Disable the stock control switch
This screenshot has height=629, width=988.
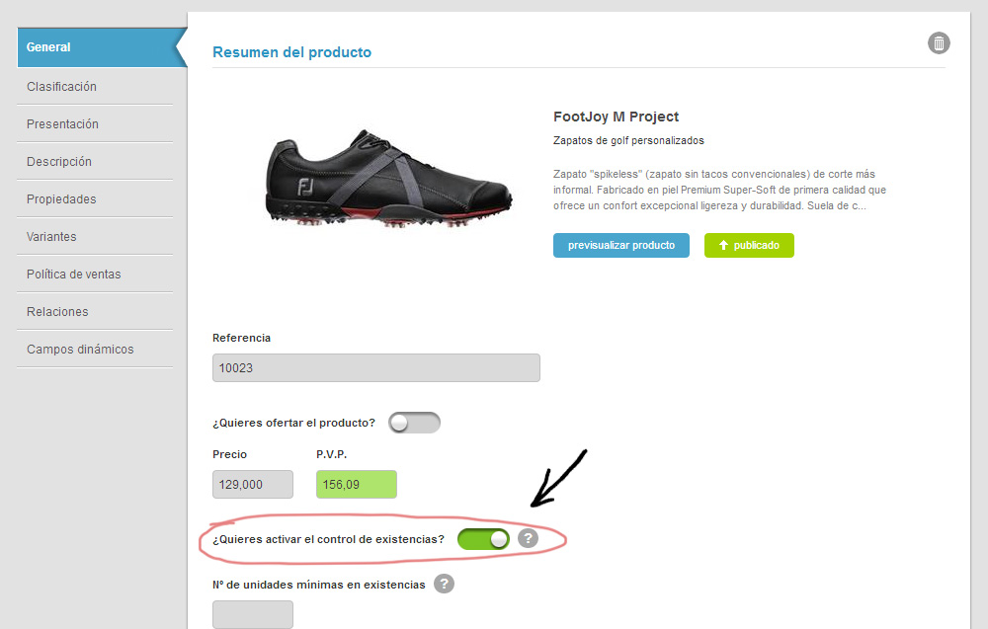pos(483,539)
